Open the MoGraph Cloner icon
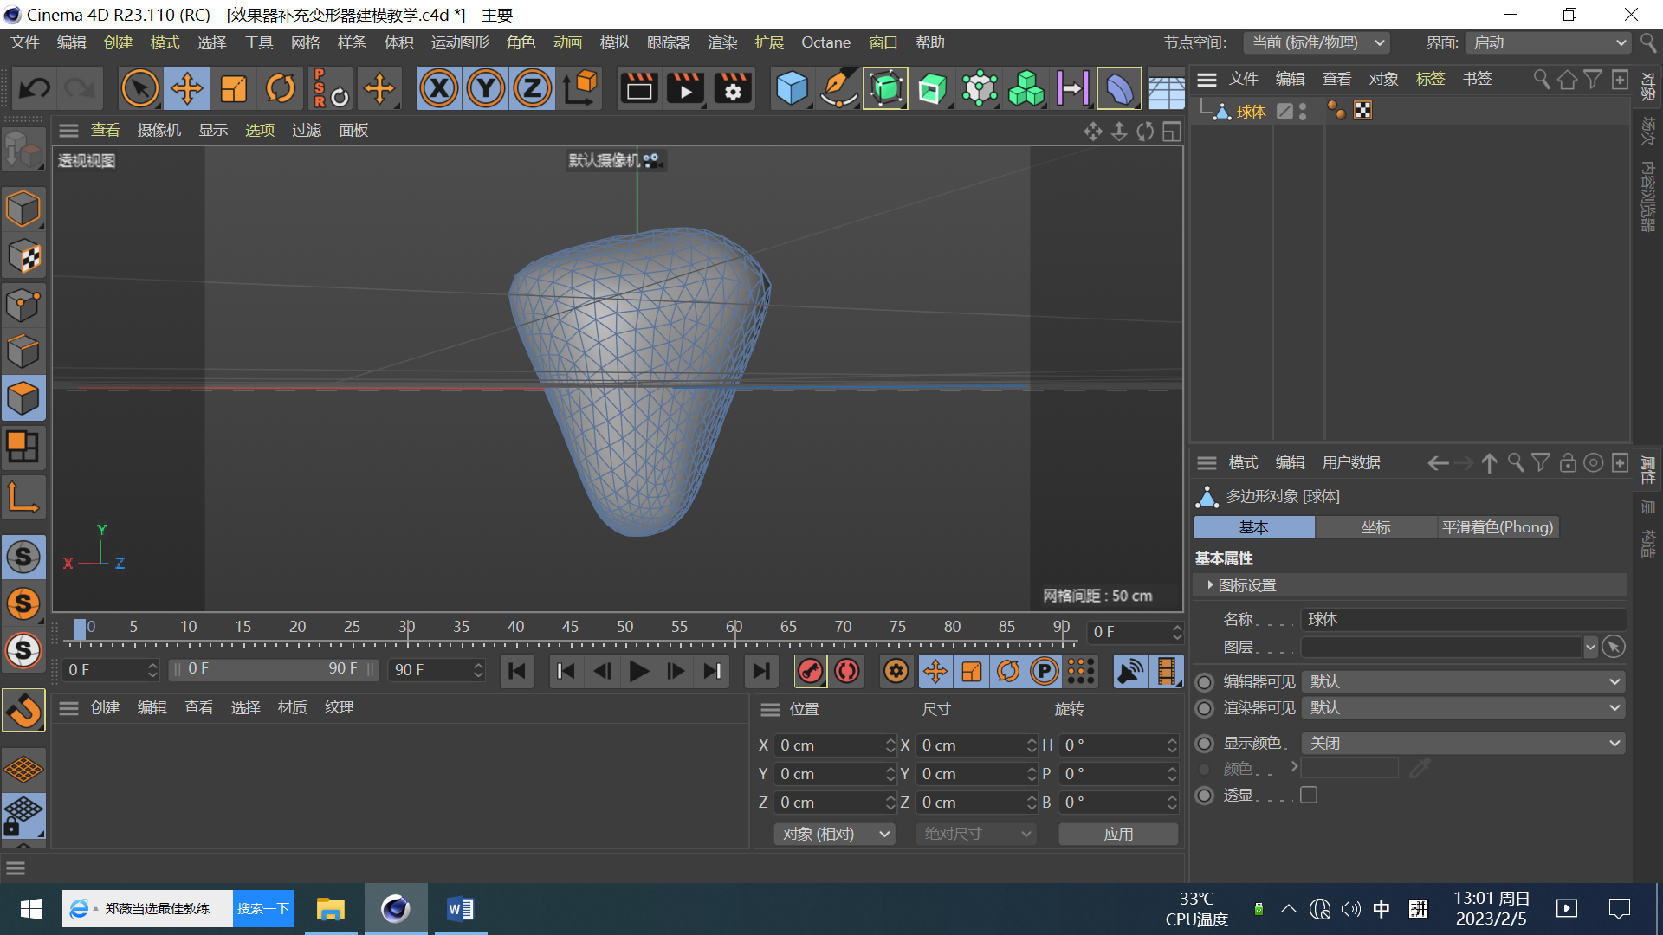This screenshot has width=1663, height=935. point(1026,88)
